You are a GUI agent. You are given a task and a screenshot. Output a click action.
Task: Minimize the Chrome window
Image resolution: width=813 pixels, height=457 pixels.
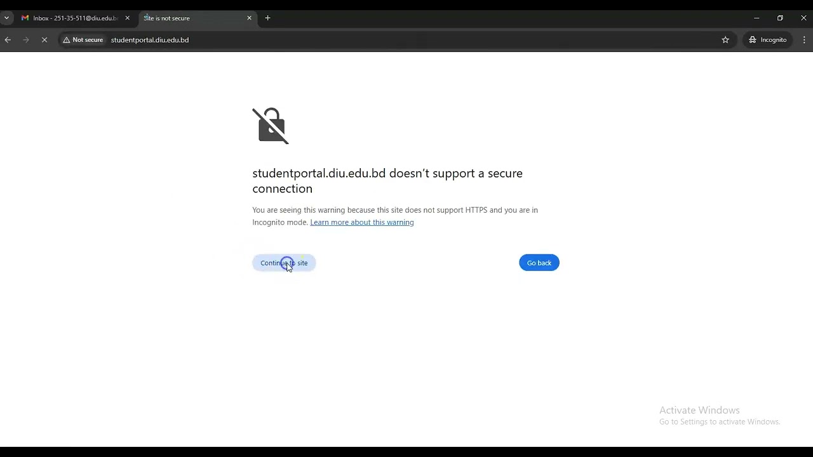756,18
